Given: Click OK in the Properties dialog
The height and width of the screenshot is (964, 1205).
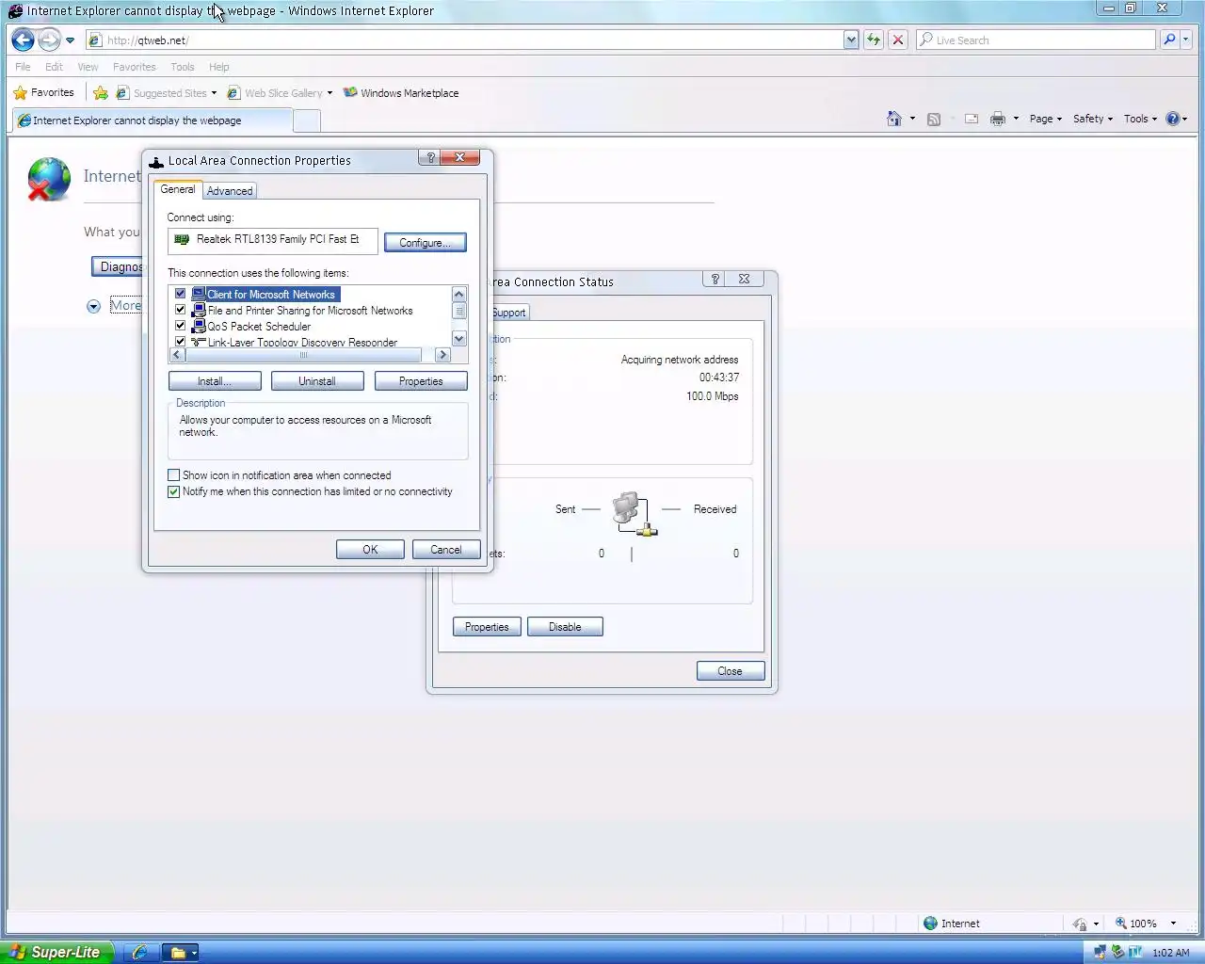Looking at the screenshot, I should pos(370,550).
